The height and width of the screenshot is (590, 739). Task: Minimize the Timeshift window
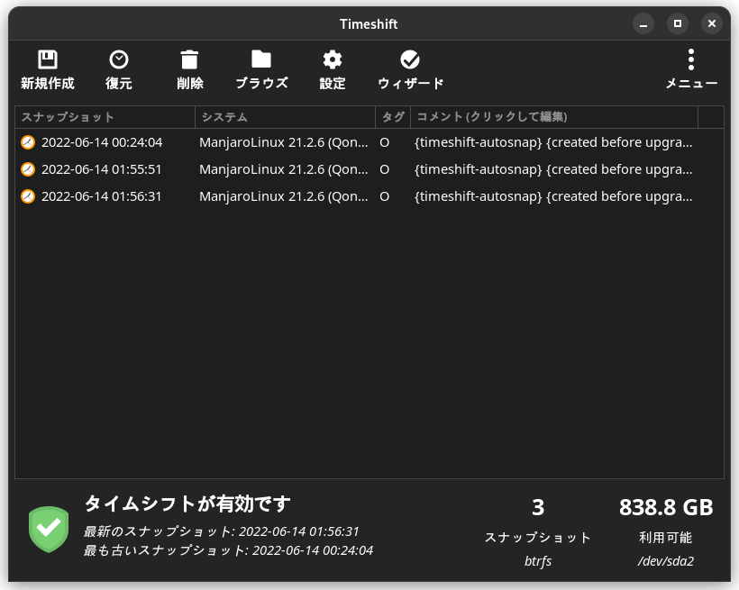coord(643,23)
